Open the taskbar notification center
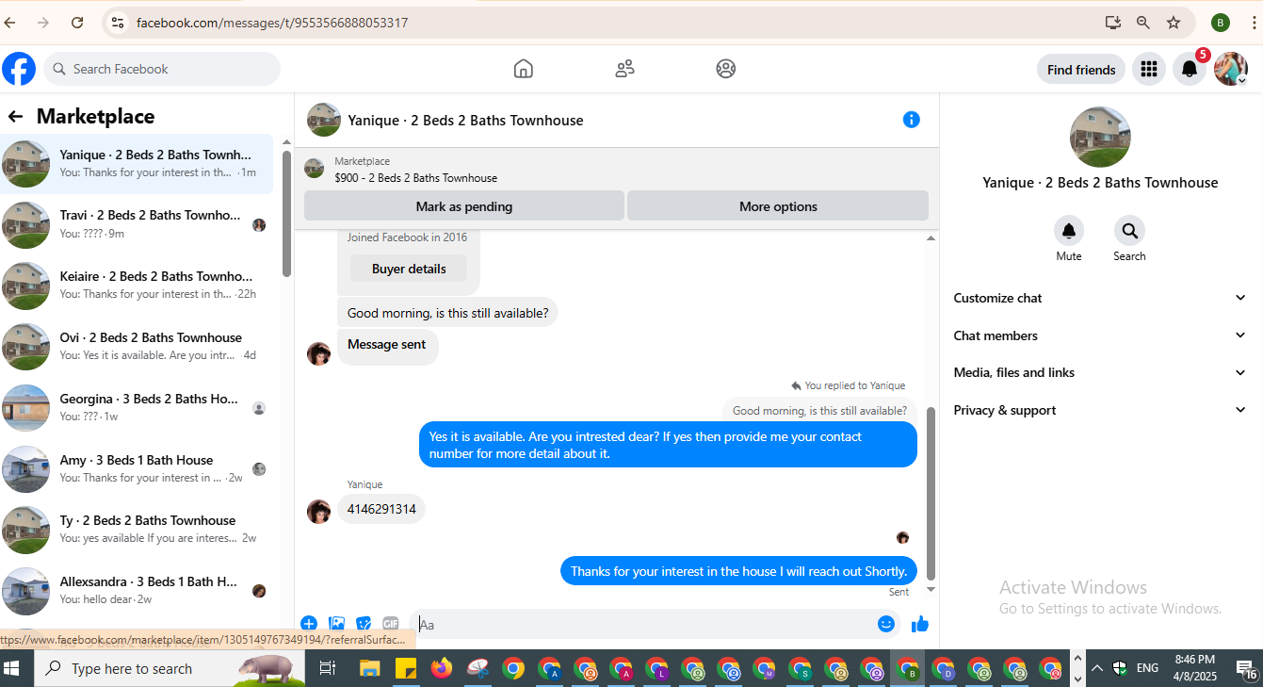The width and height of the screenshot is (1263, 687). (x=1248, y=668)
